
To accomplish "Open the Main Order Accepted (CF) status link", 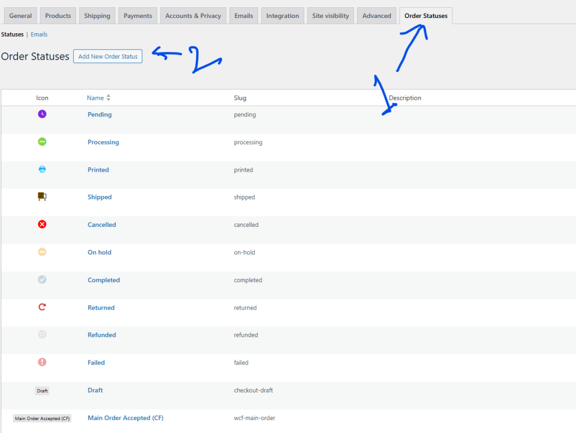I will coord(125,418).
